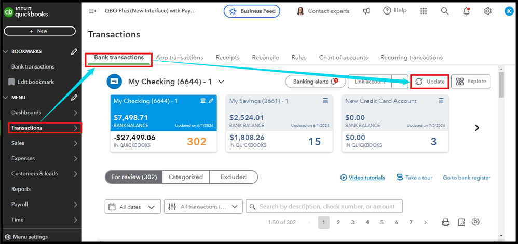Select the My Savings (2661) card

click(279, 124)
